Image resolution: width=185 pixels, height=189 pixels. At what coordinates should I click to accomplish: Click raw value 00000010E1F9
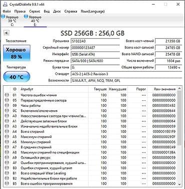tap(164, 132)
